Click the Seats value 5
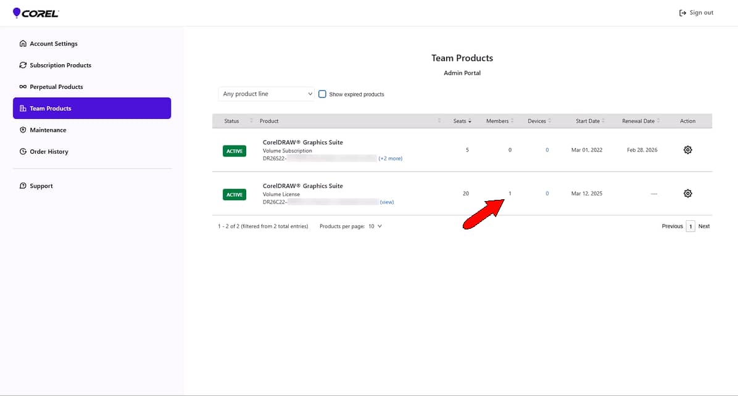The width and height of the screenshot is (738, 396). [467, 150]
